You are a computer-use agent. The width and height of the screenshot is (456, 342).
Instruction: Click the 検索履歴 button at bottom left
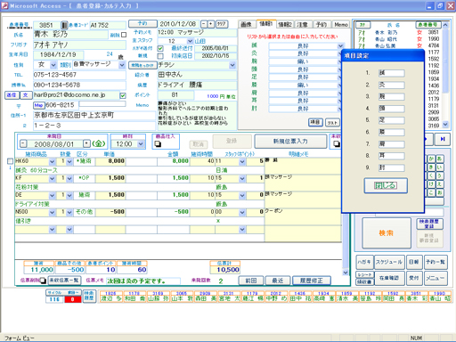coord(89,296)
